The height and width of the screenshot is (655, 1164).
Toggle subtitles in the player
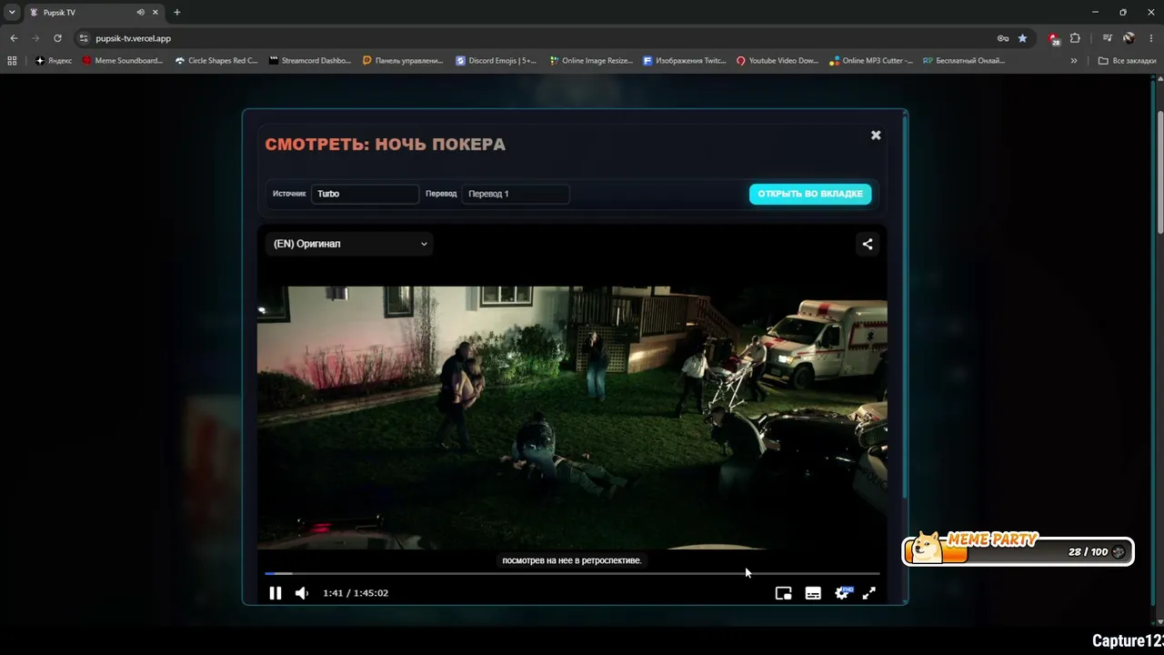[813, 593]
